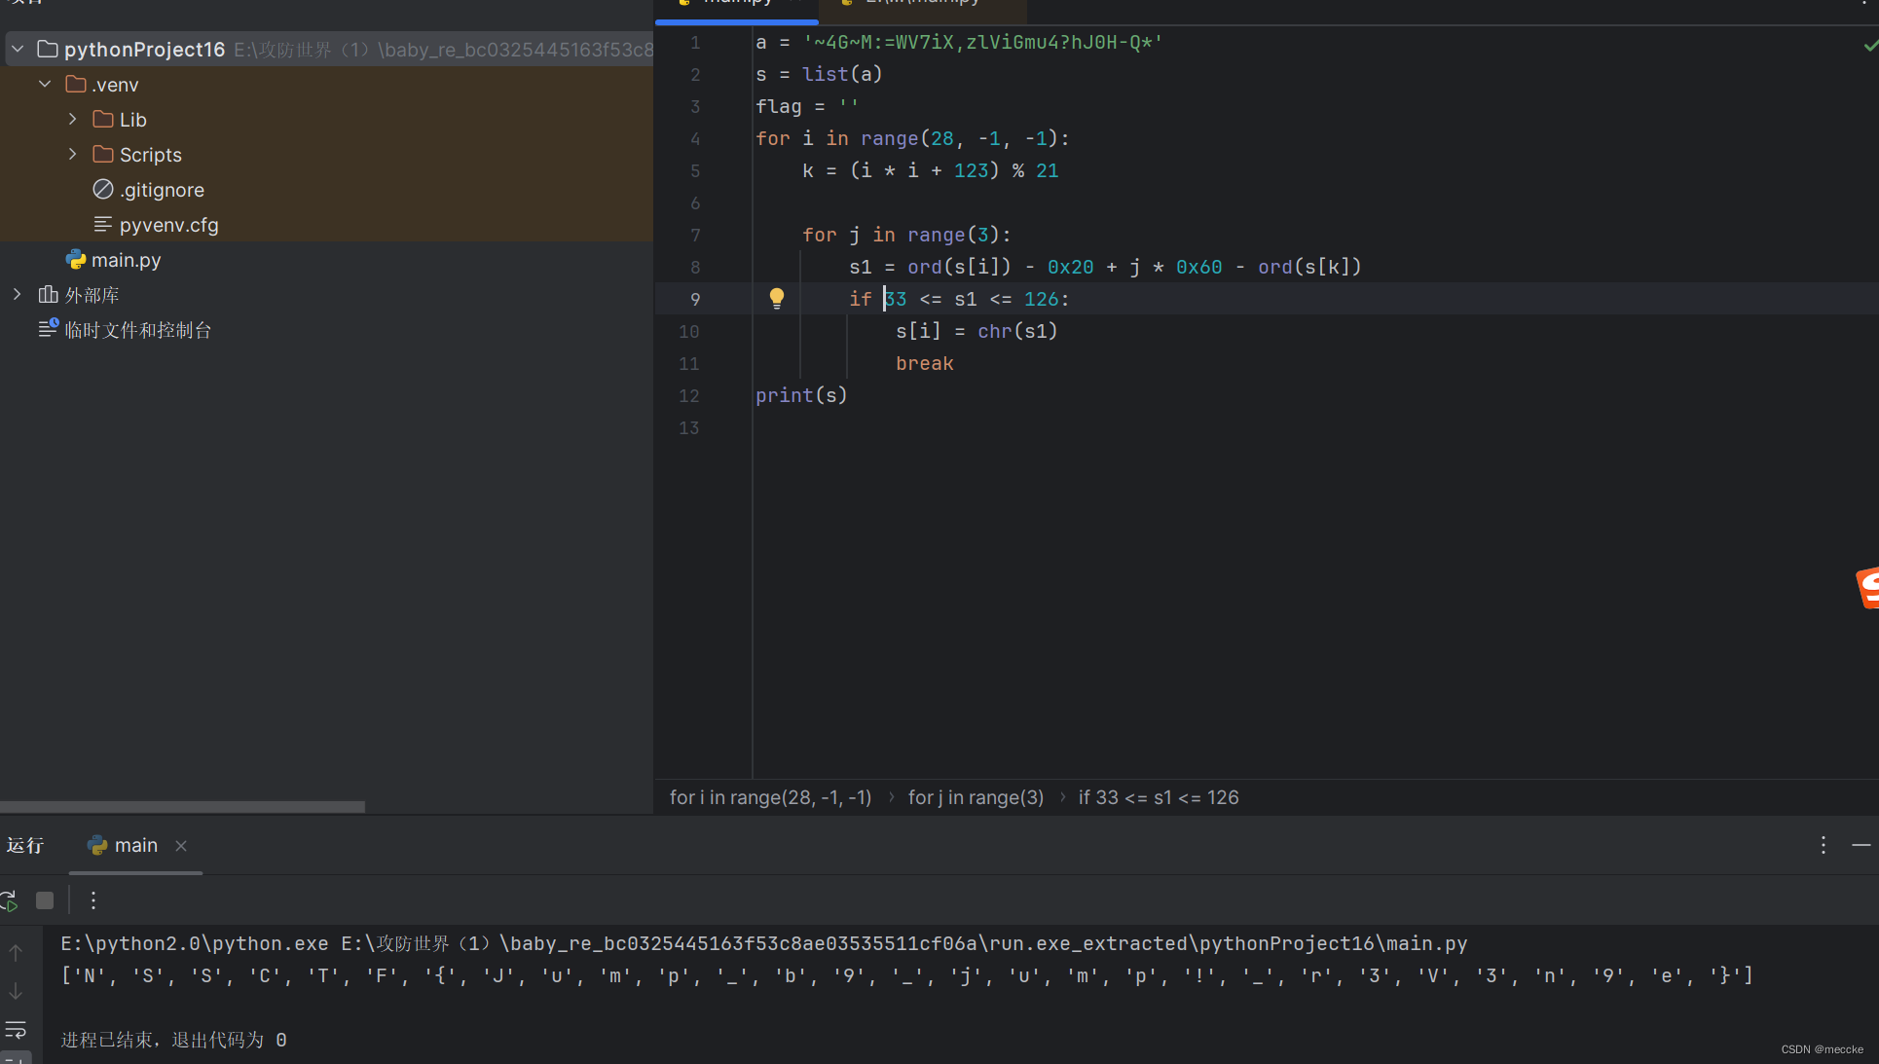Click the project panel horizontal scrollbar

[x=182, y=807]
